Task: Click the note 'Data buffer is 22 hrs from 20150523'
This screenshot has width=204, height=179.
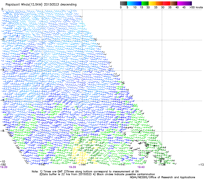Action: 66,174
